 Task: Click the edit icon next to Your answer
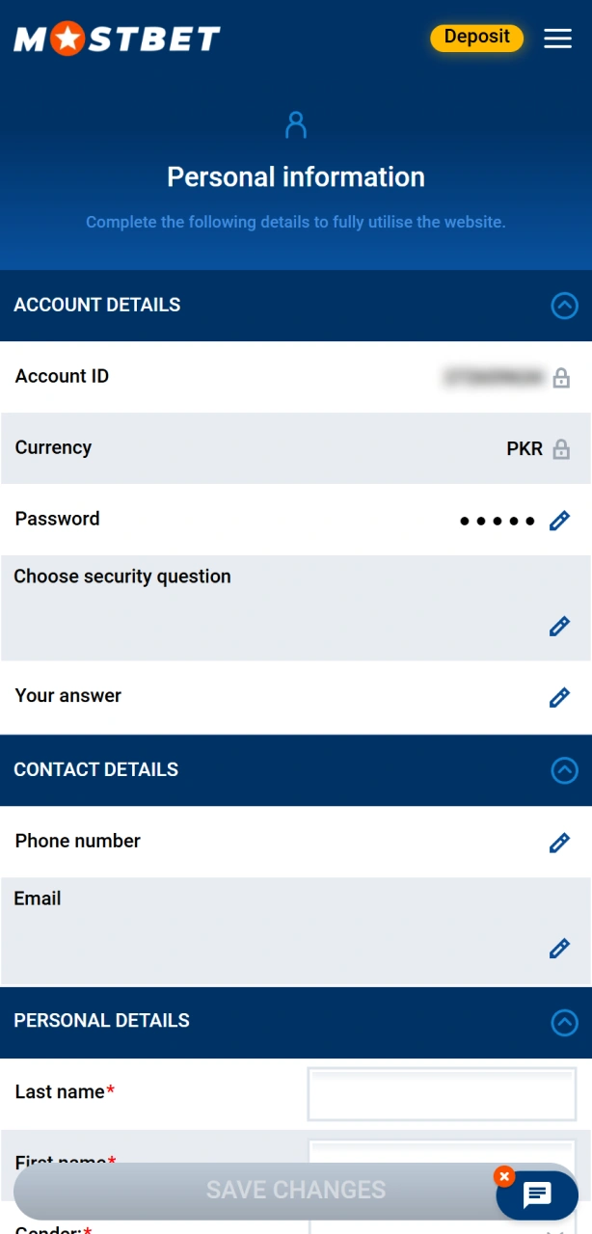click(559, 697)
